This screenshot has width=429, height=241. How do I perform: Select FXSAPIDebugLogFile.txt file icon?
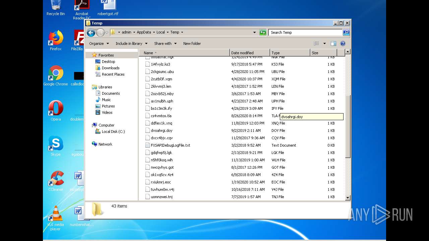pyautogui.click(x=148, y=145)
